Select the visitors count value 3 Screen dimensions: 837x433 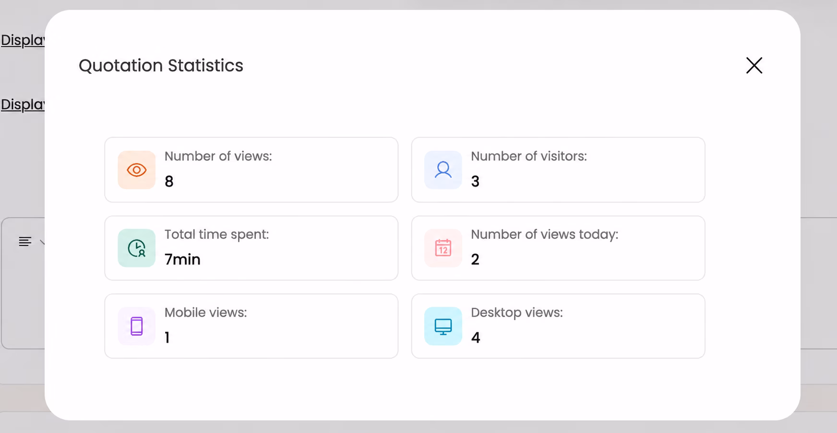475,181
